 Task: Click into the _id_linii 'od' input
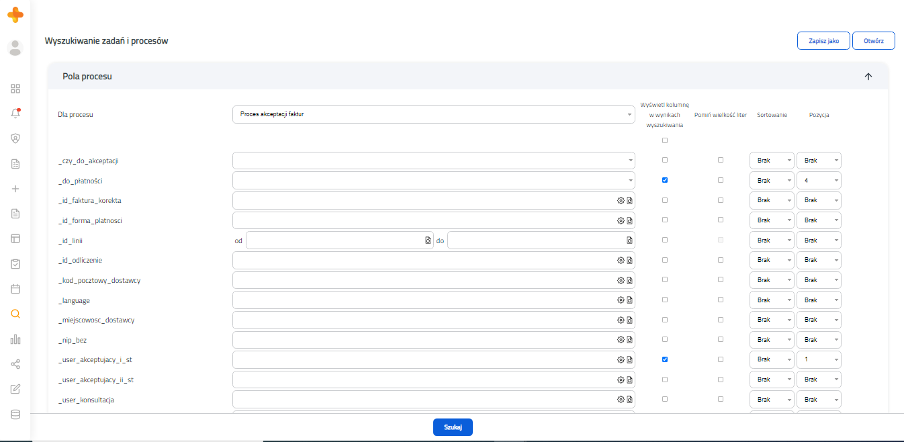pos(339,240)
